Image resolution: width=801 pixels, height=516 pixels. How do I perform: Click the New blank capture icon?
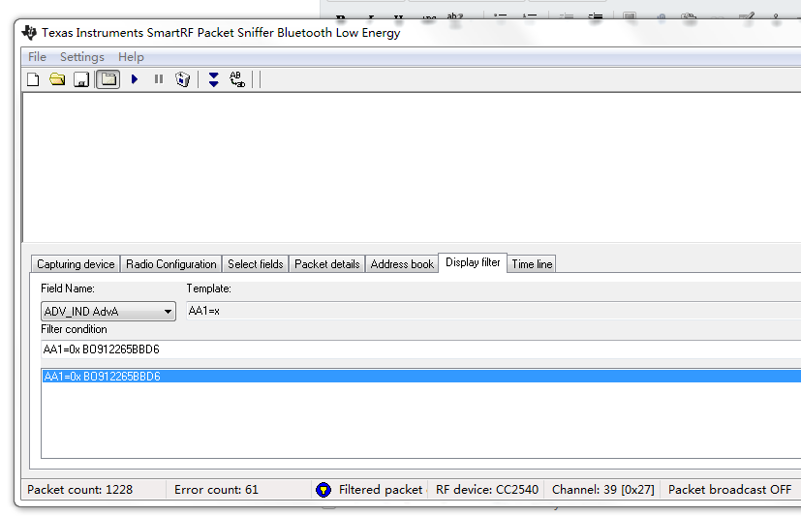(33, 79)
